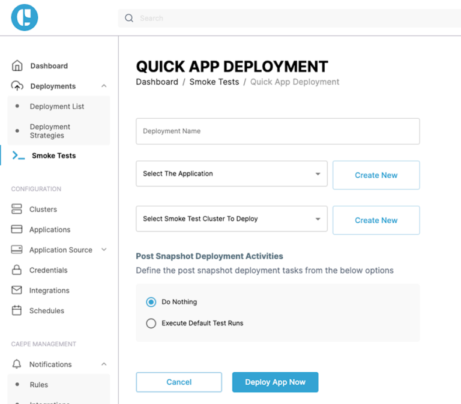Click the Dashboard home icon
The height and width of the screenshot is (404, 461).
(x=17, y=65)
